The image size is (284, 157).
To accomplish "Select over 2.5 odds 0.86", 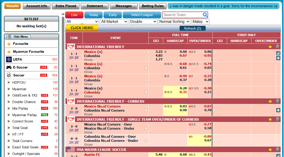I will pyautogui.click(x=208, y=52).
